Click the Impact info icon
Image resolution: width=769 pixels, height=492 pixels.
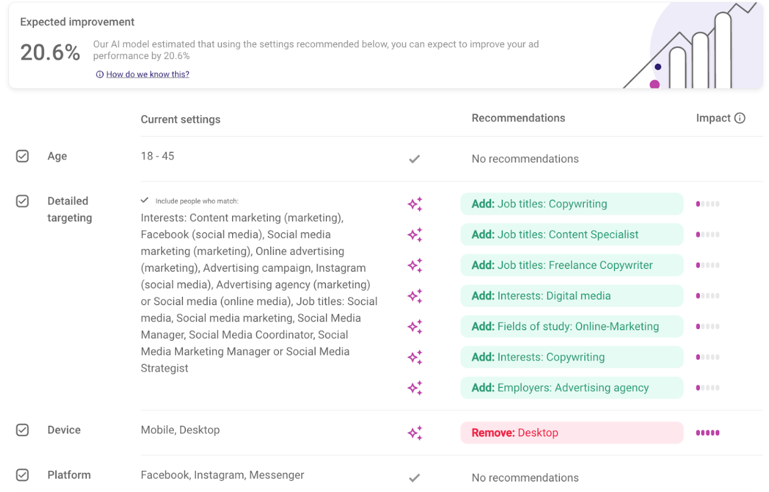(740, 118)
